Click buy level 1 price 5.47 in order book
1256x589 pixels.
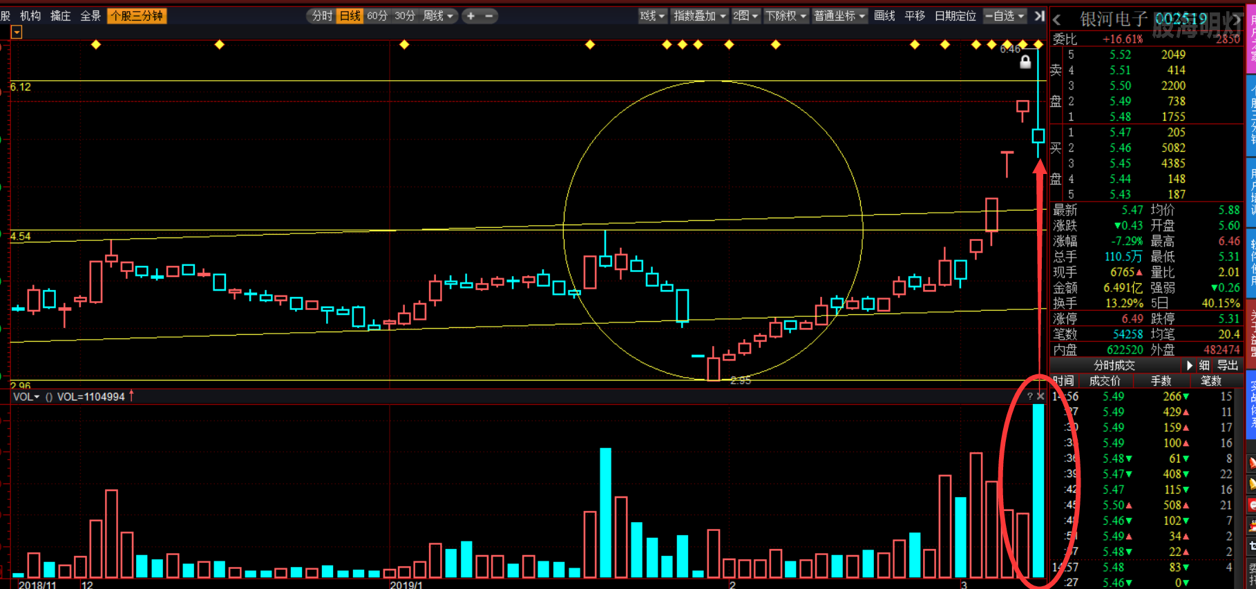1121,132
